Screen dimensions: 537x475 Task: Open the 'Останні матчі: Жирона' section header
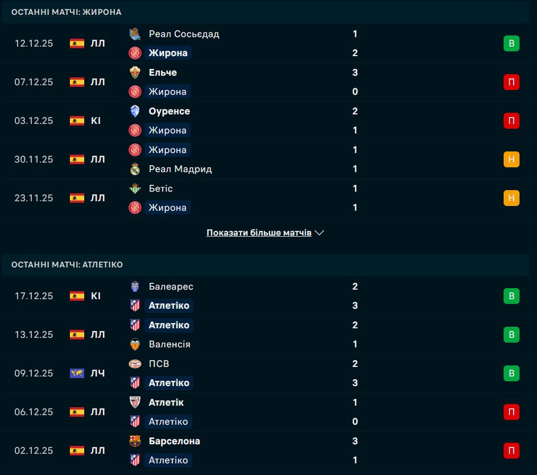66,12
